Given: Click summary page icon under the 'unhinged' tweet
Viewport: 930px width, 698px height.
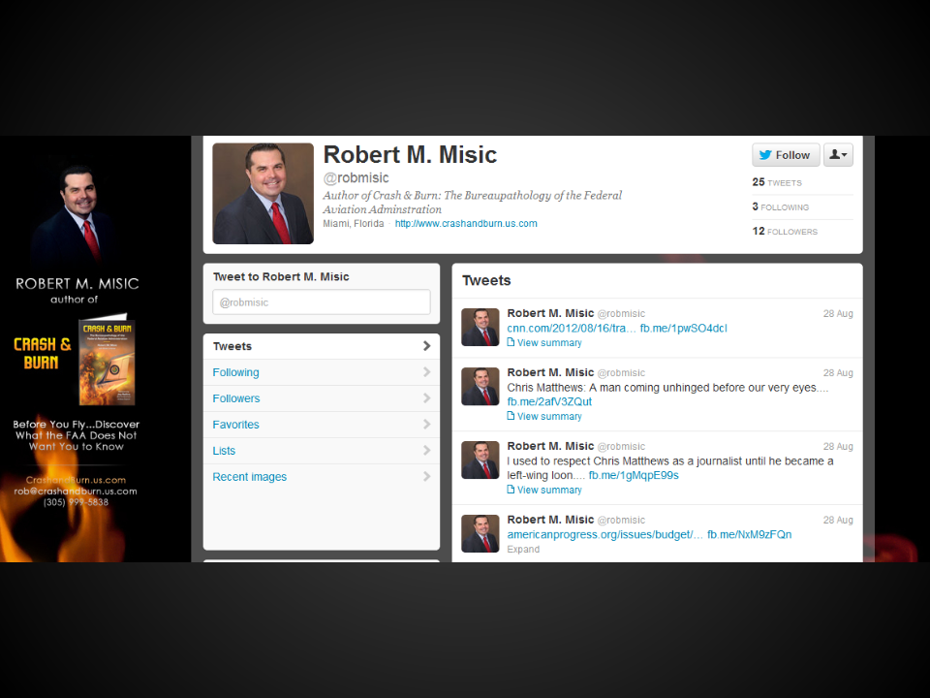Looking at the screenshot, I should point(511,416).
